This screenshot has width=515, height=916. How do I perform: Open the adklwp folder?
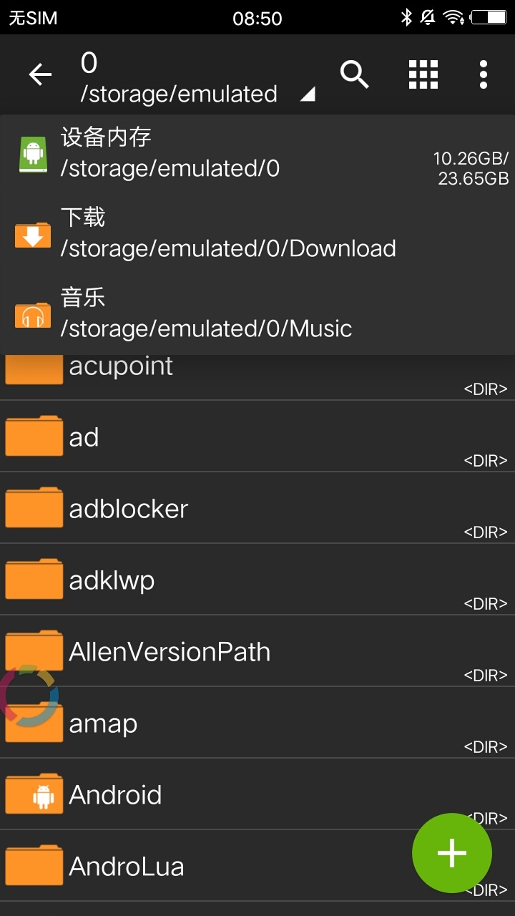pos(112,580)
